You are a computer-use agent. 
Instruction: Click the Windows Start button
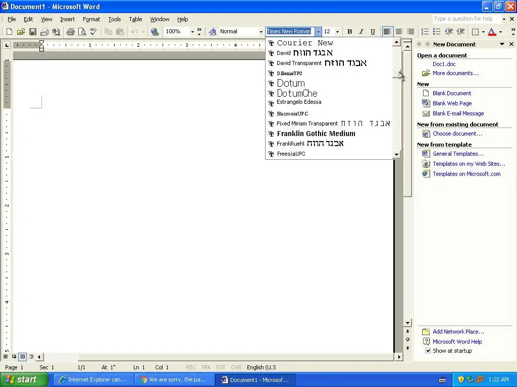coord(24,379)
